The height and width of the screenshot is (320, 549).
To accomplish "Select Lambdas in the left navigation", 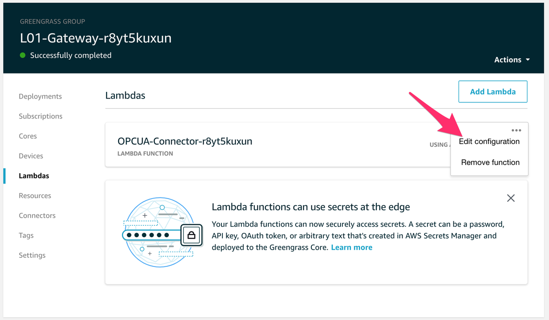I will click(34, 176).
